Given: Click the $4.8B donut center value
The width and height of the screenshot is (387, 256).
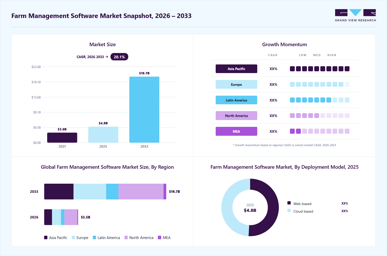Looking at the screenshot, I should click(x=250, y=210).
